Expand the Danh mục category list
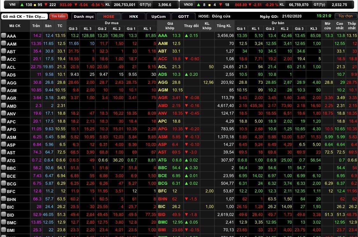Screen dimensions: 358x237 [84, 17]
